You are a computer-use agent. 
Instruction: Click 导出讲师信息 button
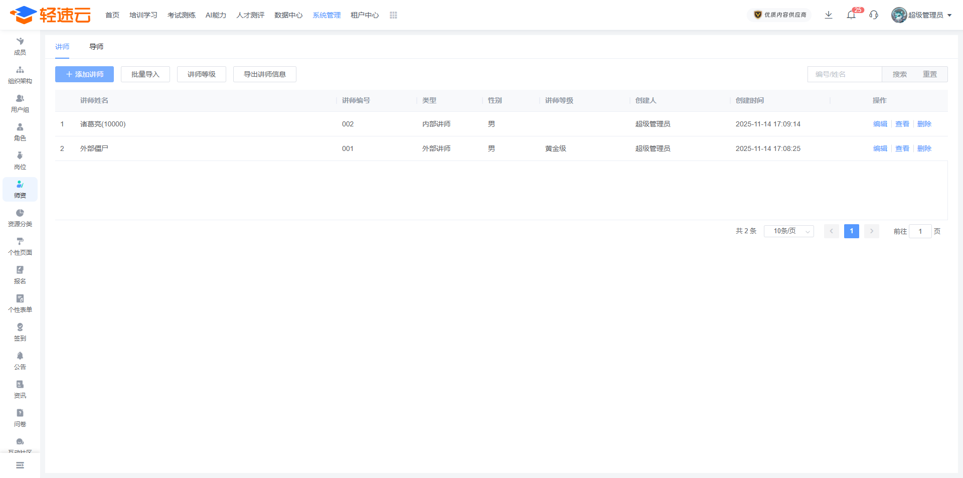(264, 74)
